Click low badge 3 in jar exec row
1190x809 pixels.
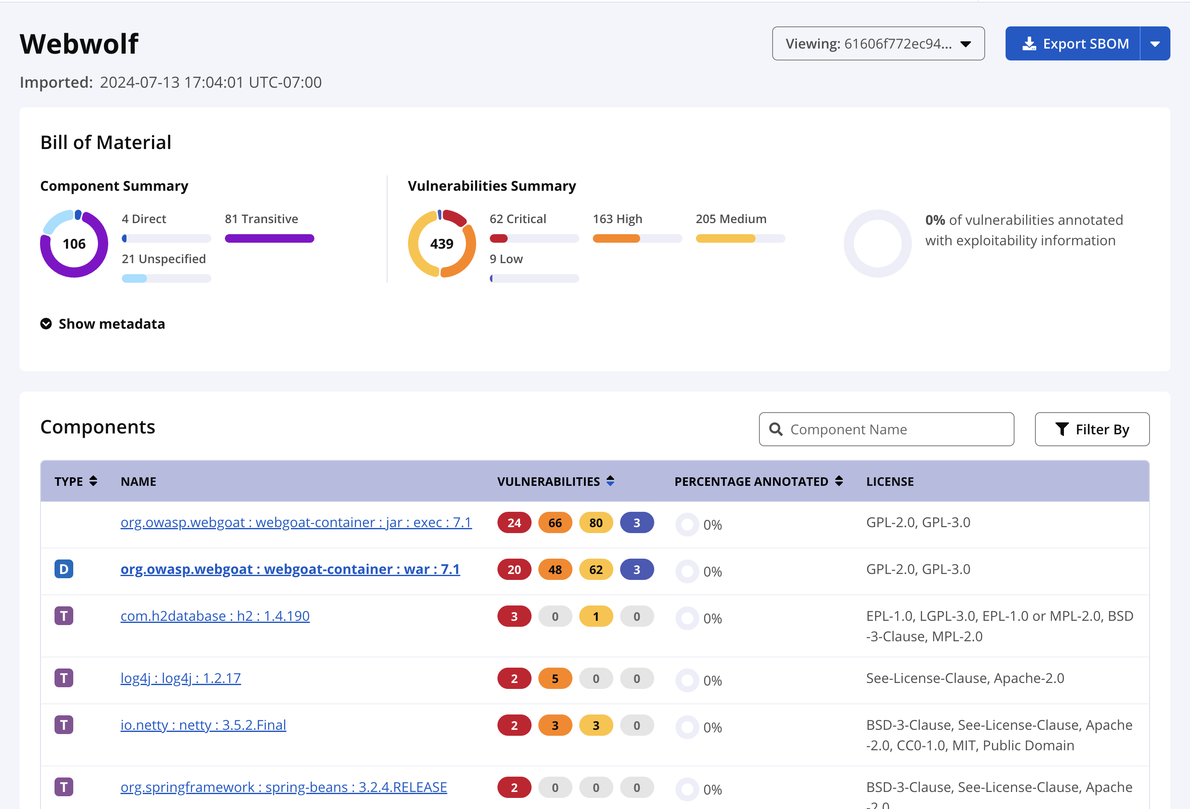click(x=637, y=523)
